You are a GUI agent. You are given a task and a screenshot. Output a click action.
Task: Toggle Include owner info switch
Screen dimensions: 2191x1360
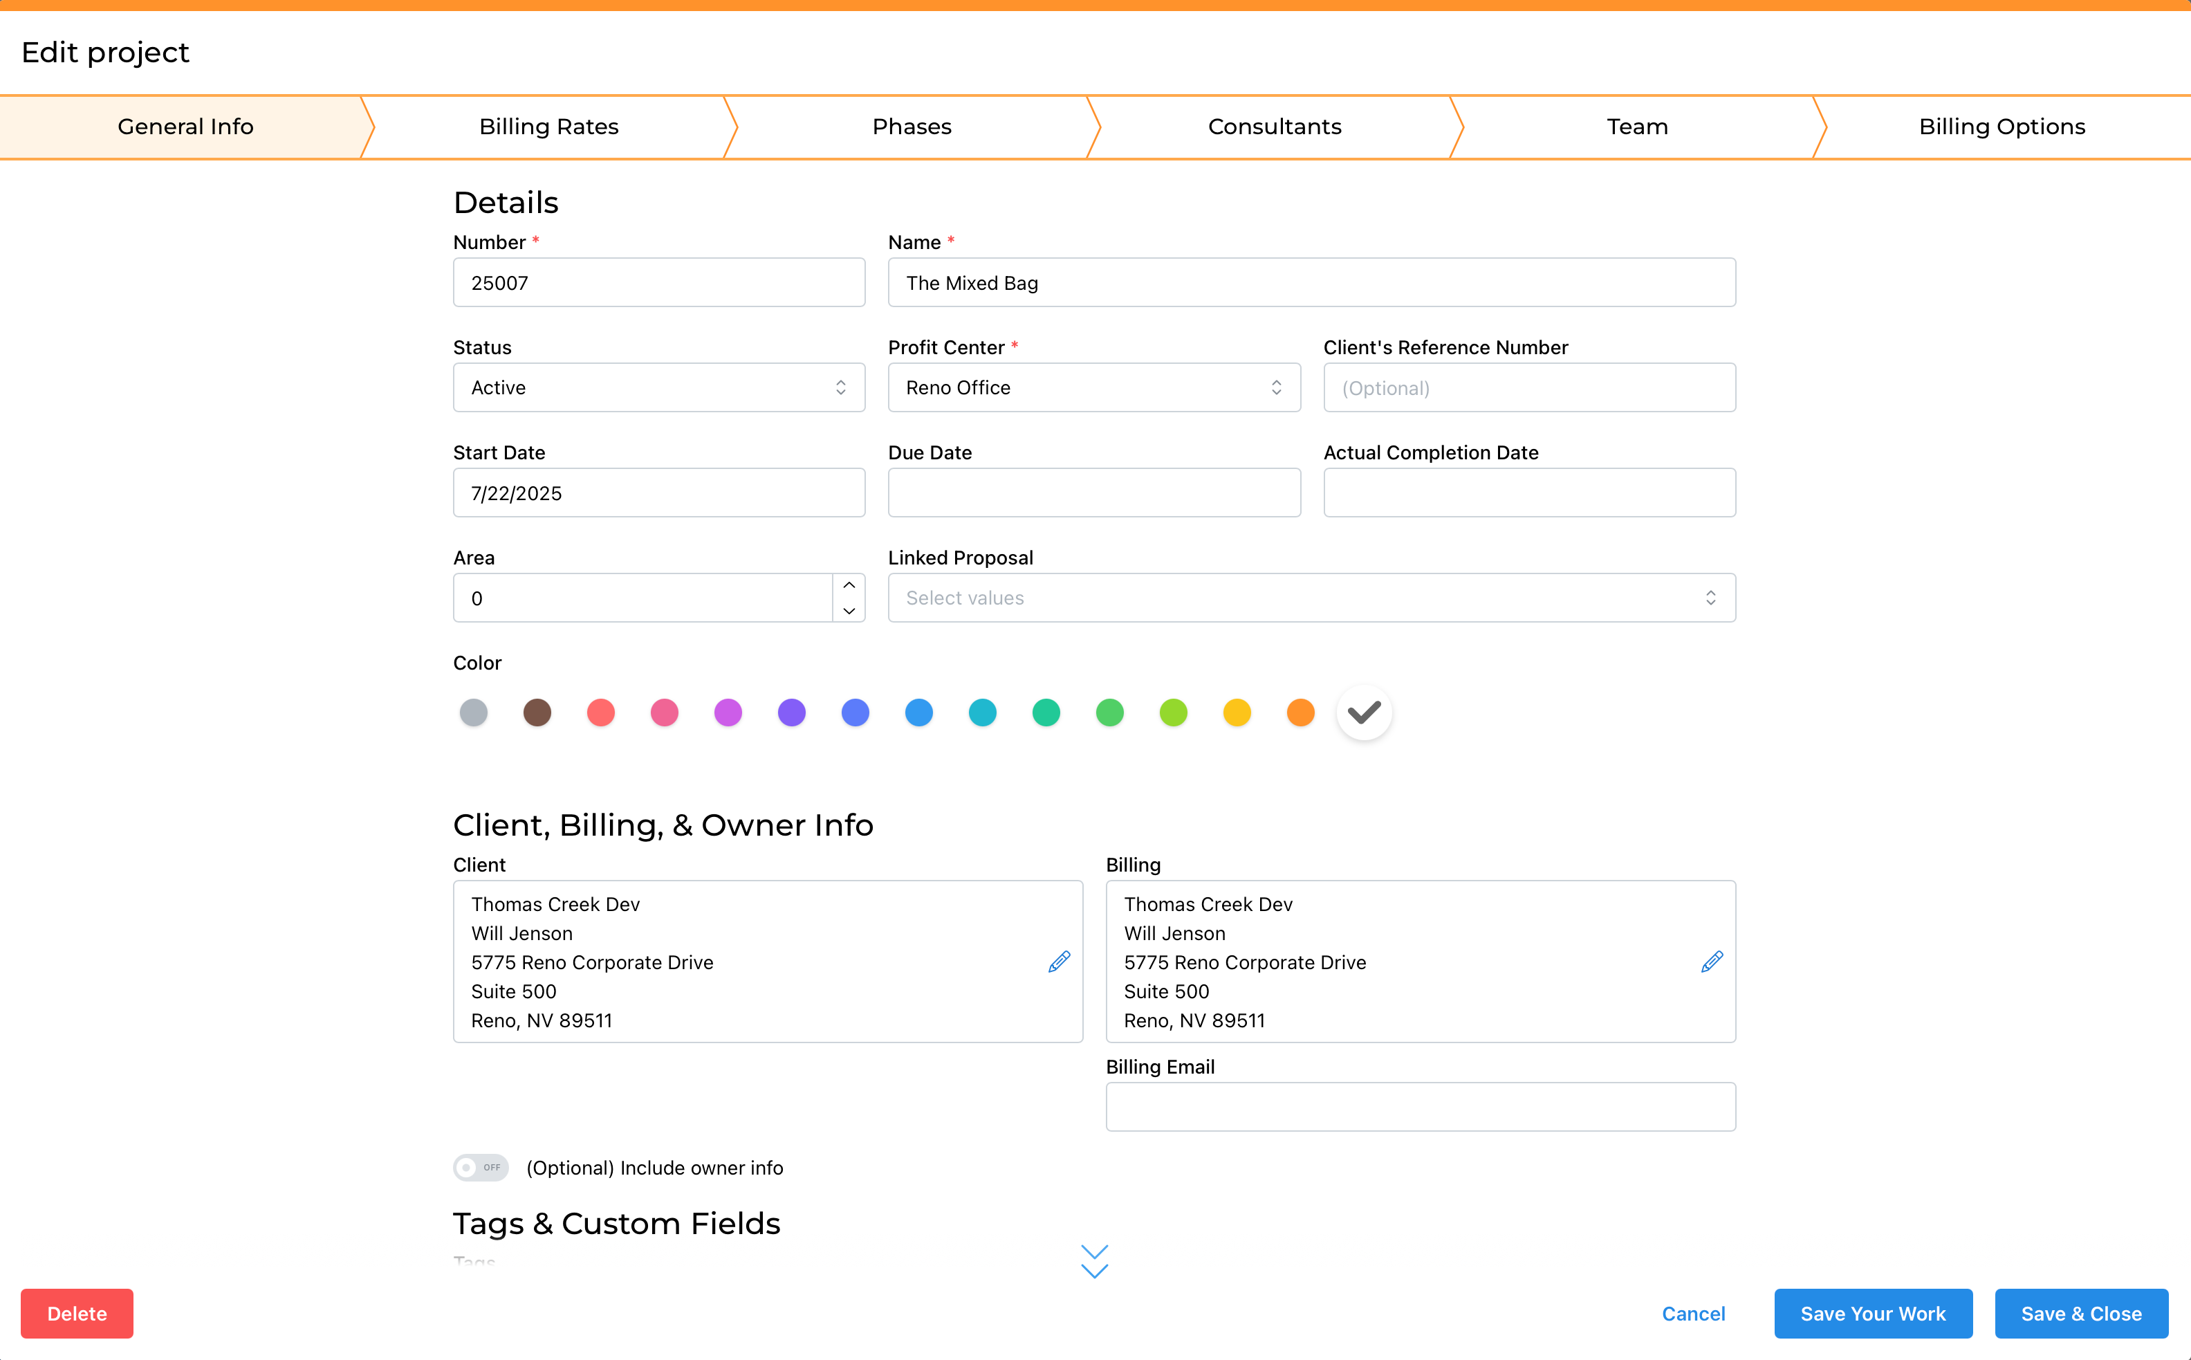481,1168
